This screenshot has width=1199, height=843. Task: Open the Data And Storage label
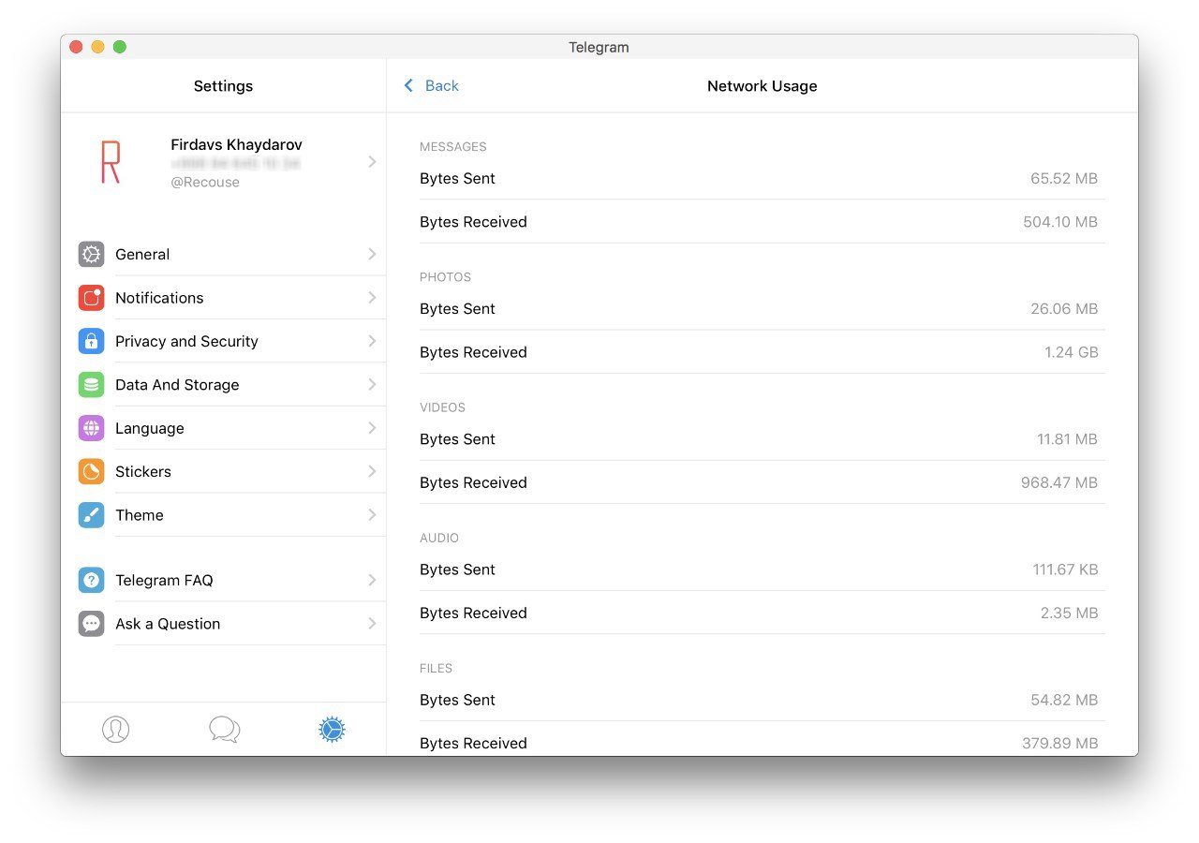(177, 385)
